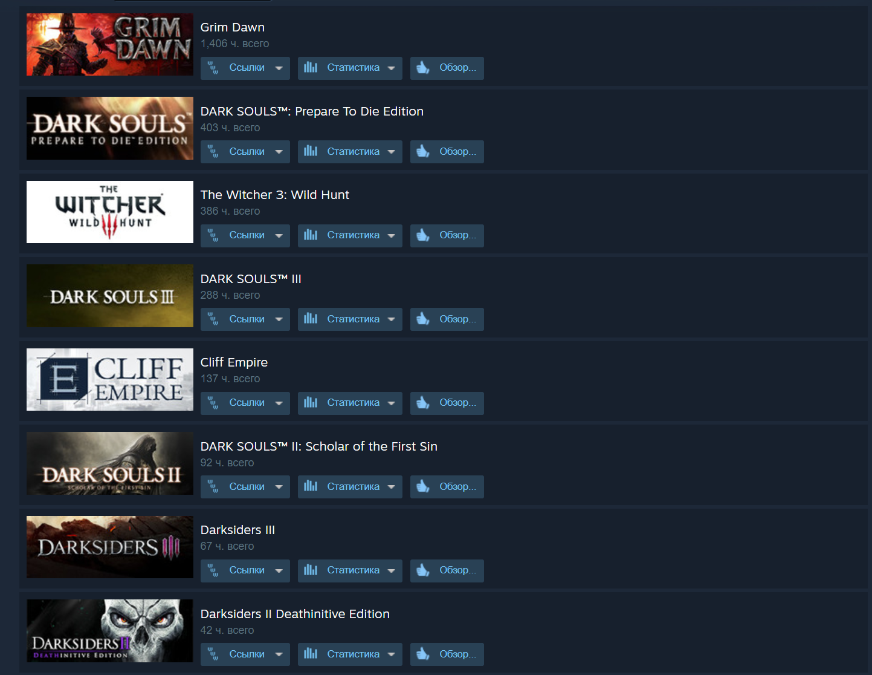
Task: Open the Grim Dawn title link
Action: (233, 27)
